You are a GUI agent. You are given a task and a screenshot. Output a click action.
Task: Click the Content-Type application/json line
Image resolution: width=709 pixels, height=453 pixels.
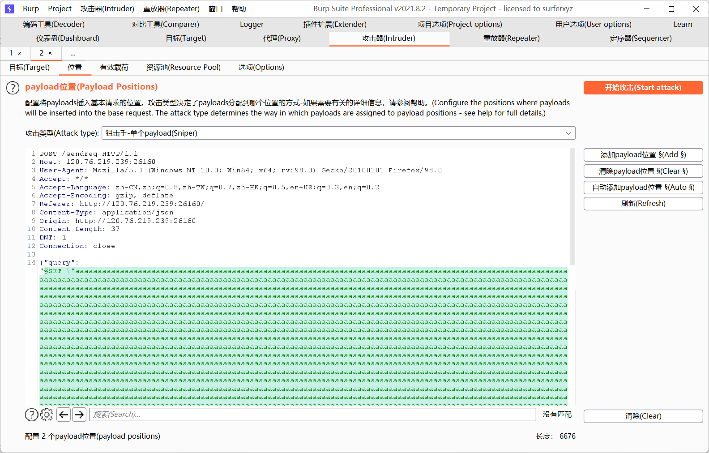point(107,212)
